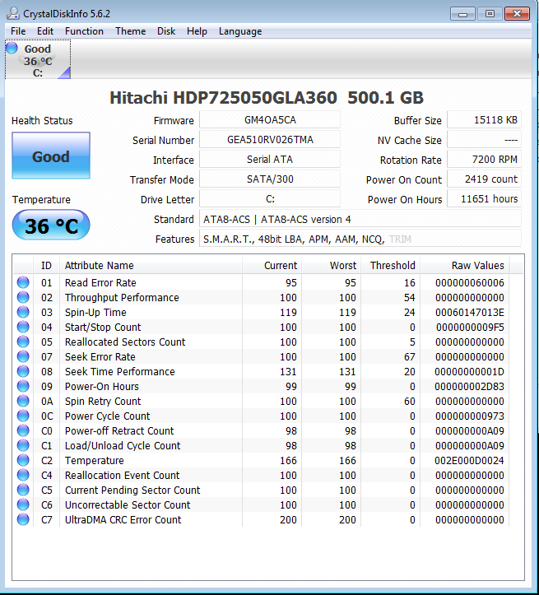Open the Edit menu
Screen dimensions: 539x595
(45, 31)
